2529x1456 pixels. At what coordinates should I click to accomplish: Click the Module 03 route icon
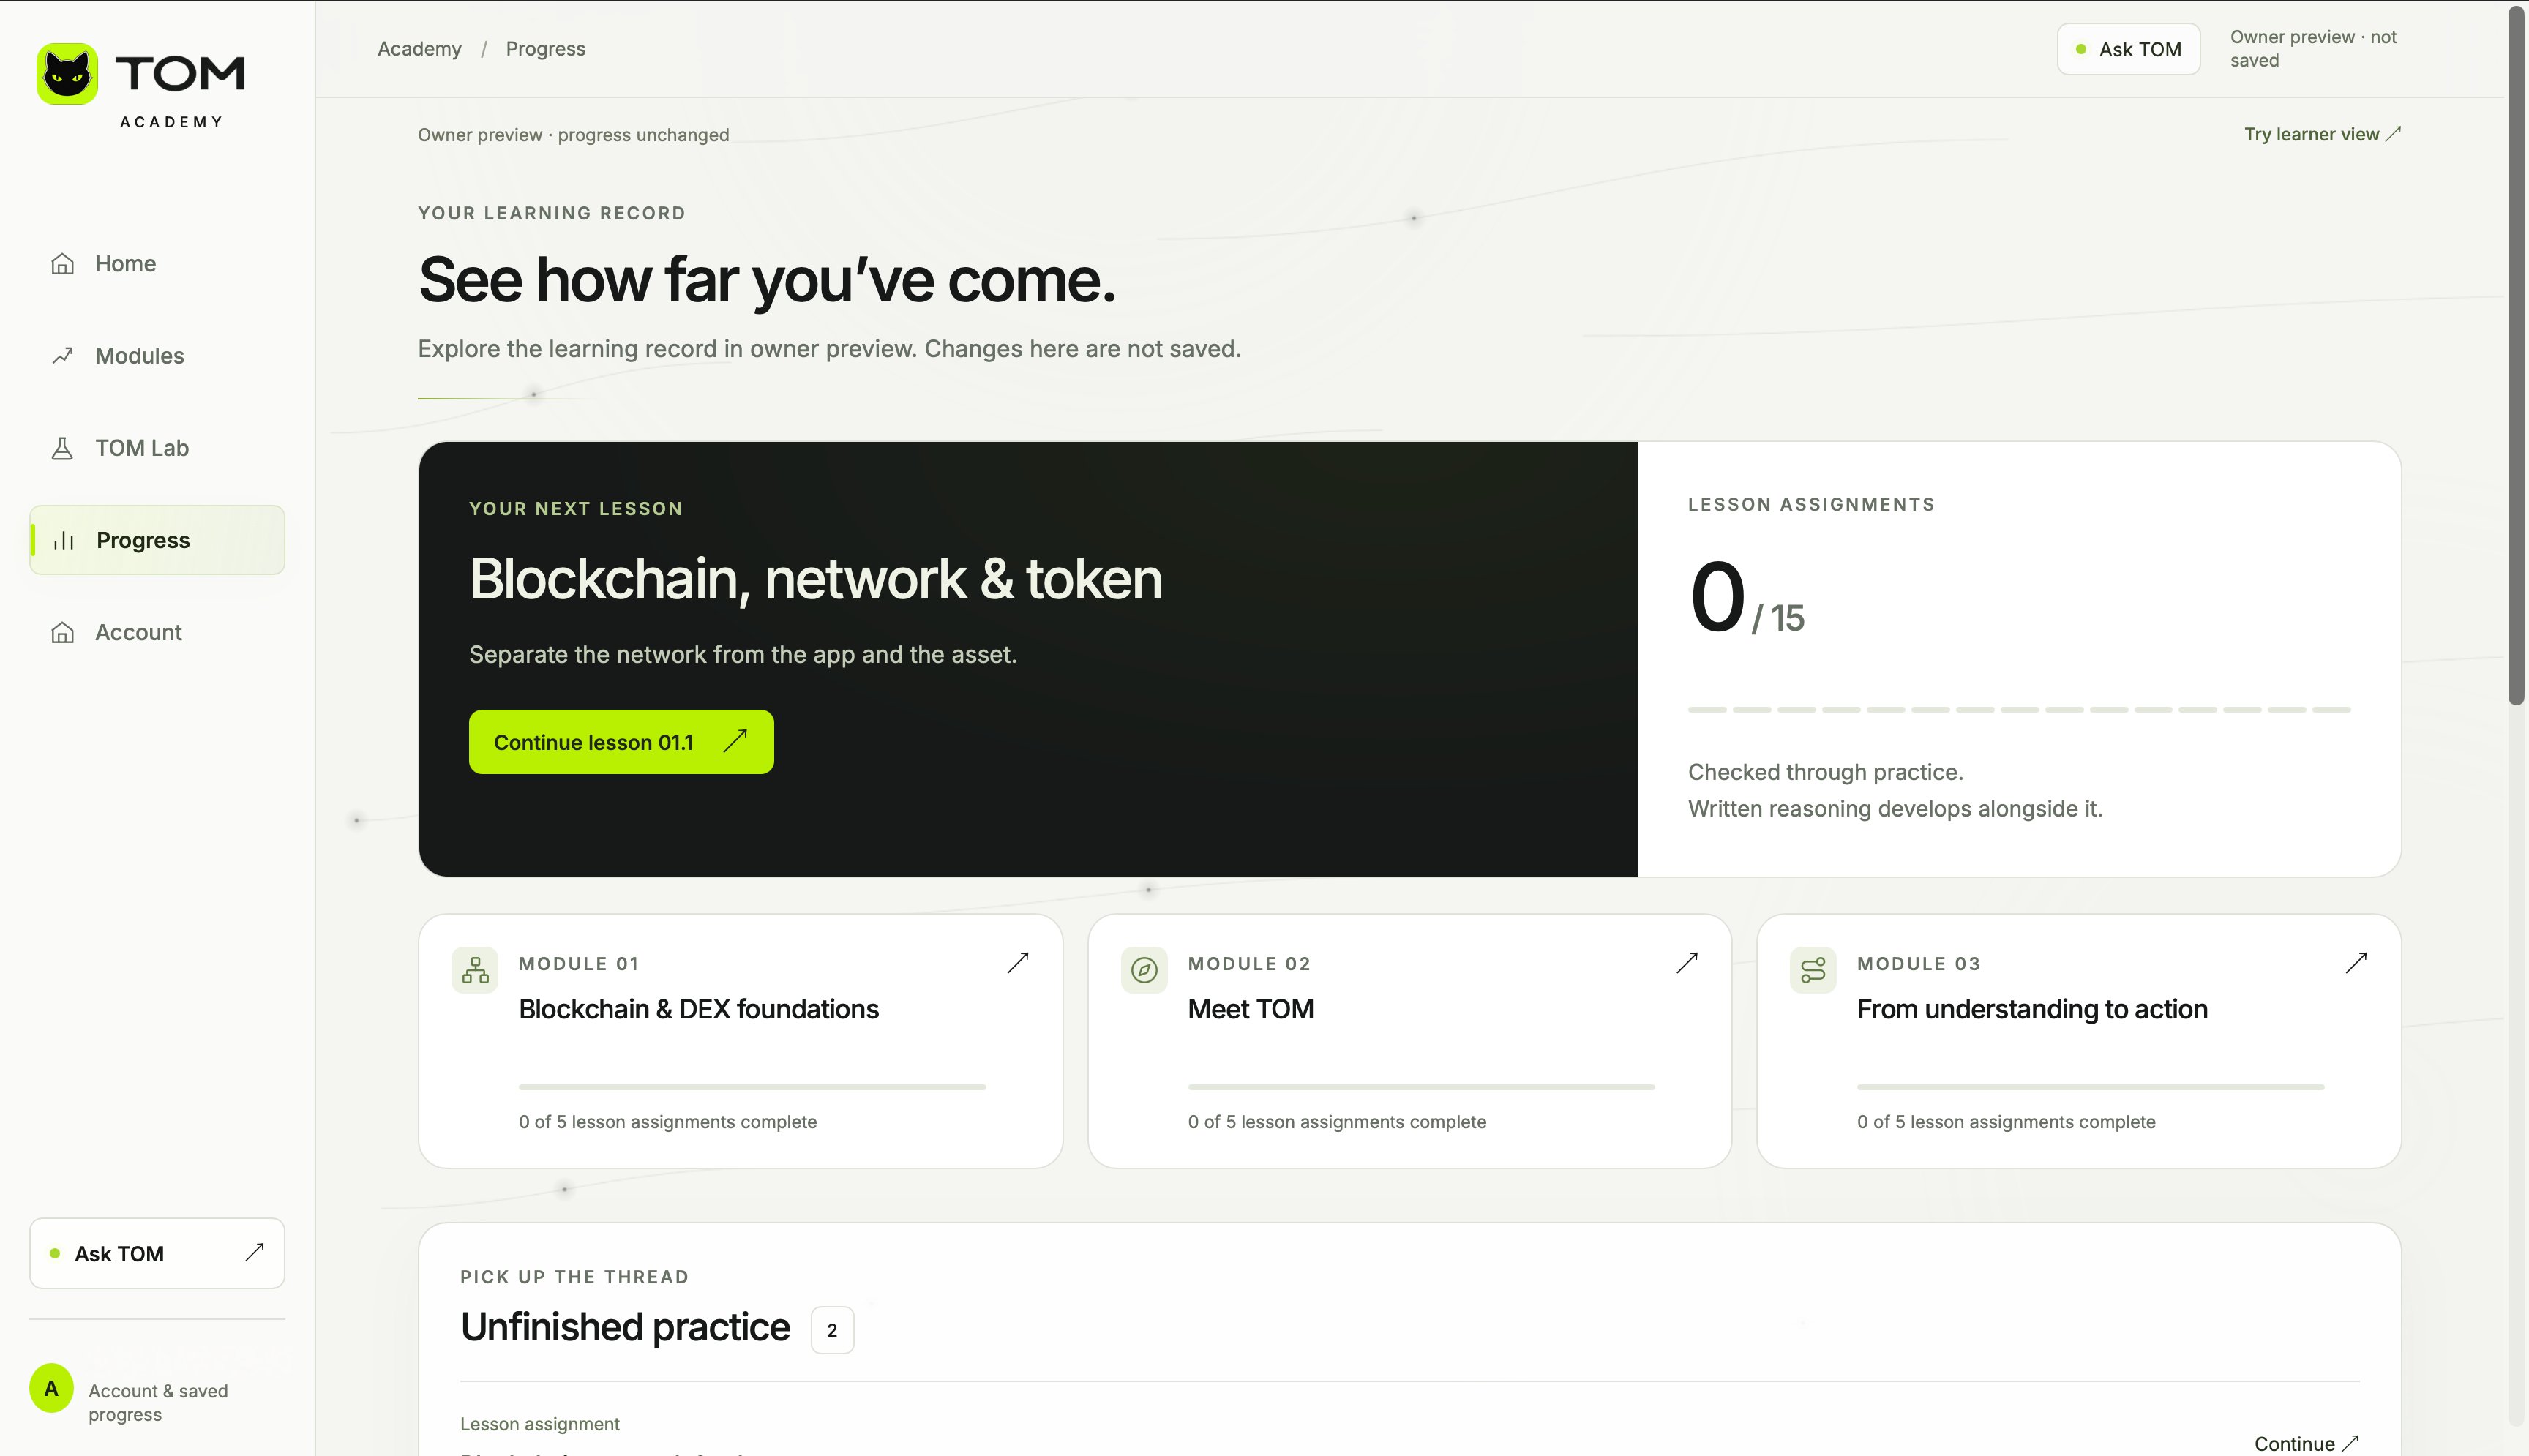(x=1813, y=970)
